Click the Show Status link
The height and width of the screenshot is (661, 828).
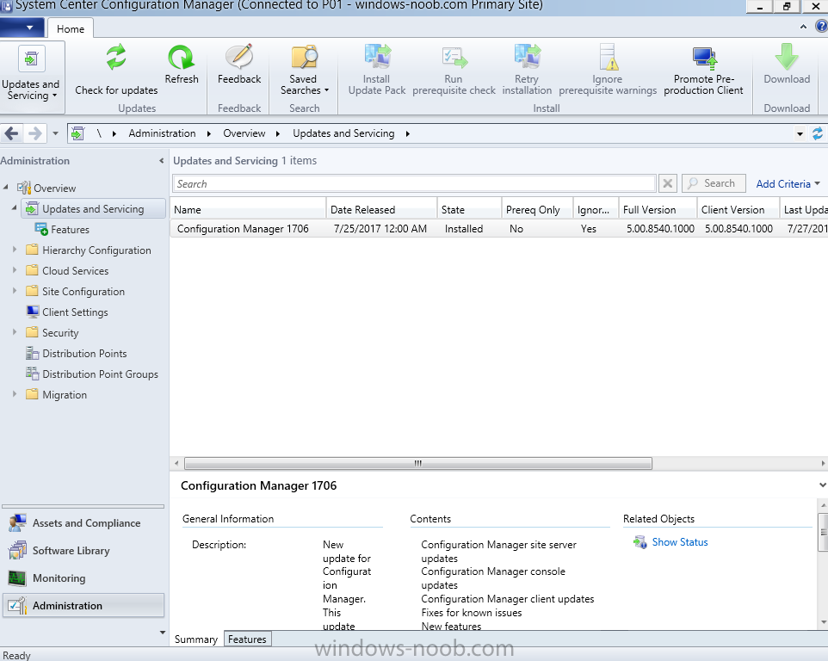680,542
